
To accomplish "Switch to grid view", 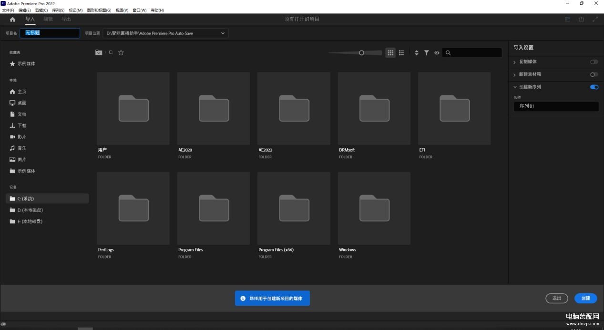I will click(390, 53).
